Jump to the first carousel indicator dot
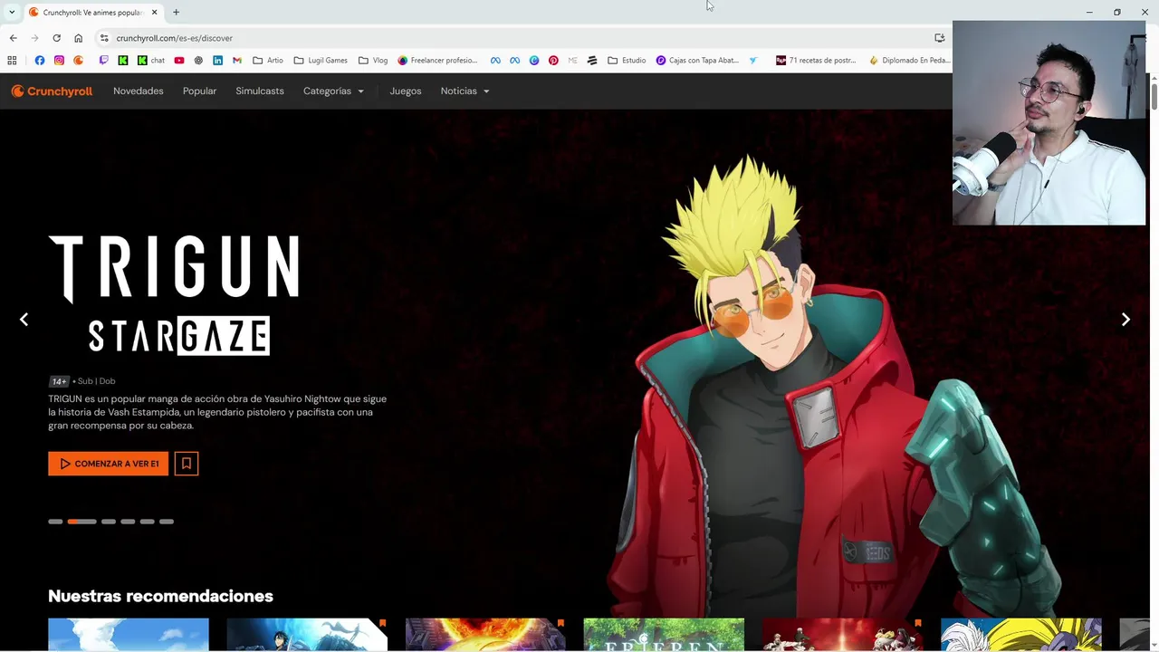The height and width of the screenshot is (652, 1159). point(55,522)
